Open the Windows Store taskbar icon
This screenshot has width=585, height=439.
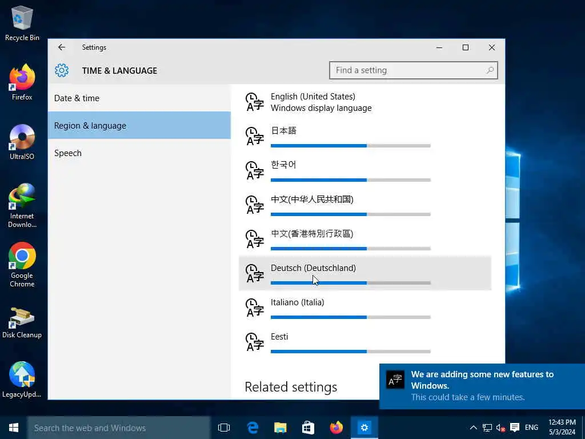[308, 428]
